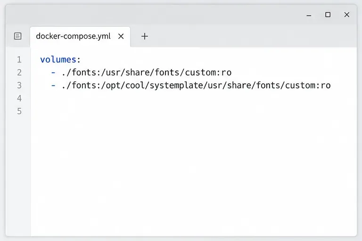
Task: Select the docker-compose.yml tab
Action: point(80,37)
